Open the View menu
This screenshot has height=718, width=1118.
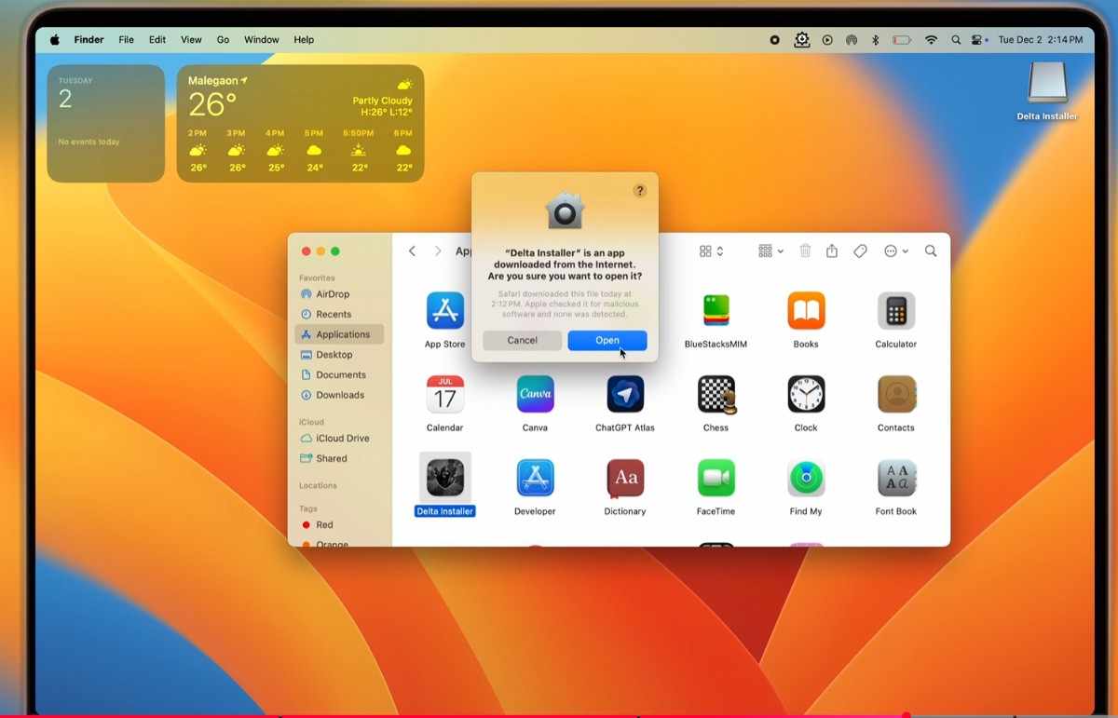(191, 40)
